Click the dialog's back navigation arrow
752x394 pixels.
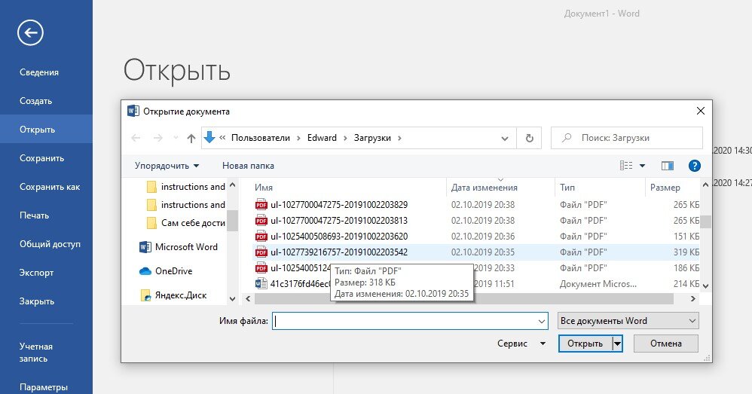(x=136, y=138)
